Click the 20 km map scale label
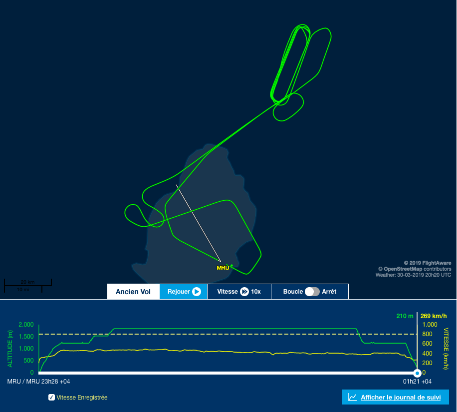The image size is (457, 412). [27, 282]
